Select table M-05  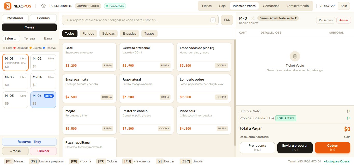(15, 99)
